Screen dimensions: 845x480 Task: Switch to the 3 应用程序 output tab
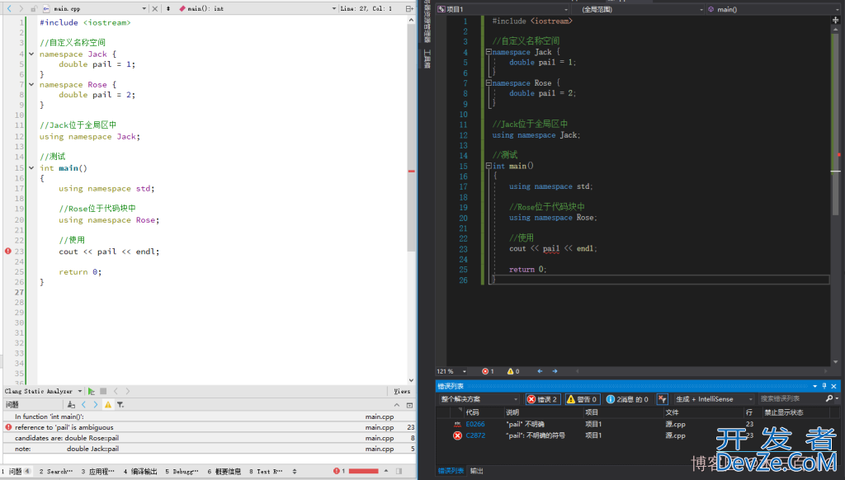98,472
